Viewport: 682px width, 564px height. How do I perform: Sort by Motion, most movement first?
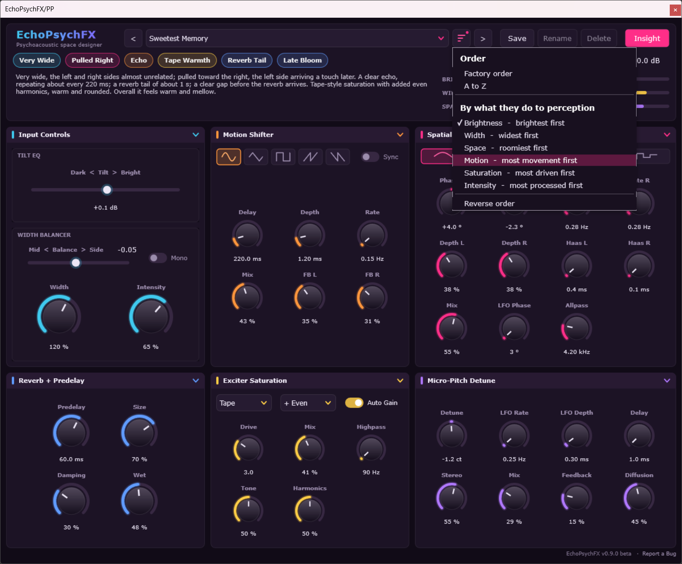tap(544, 160)
